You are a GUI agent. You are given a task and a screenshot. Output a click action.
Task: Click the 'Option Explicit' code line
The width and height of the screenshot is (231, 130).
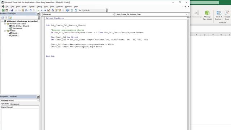tap(55, 18)
